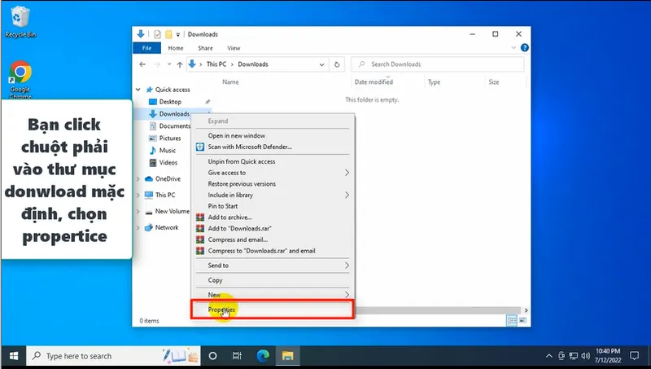Open the Recent locations dropdown

[x=169, y=64]
